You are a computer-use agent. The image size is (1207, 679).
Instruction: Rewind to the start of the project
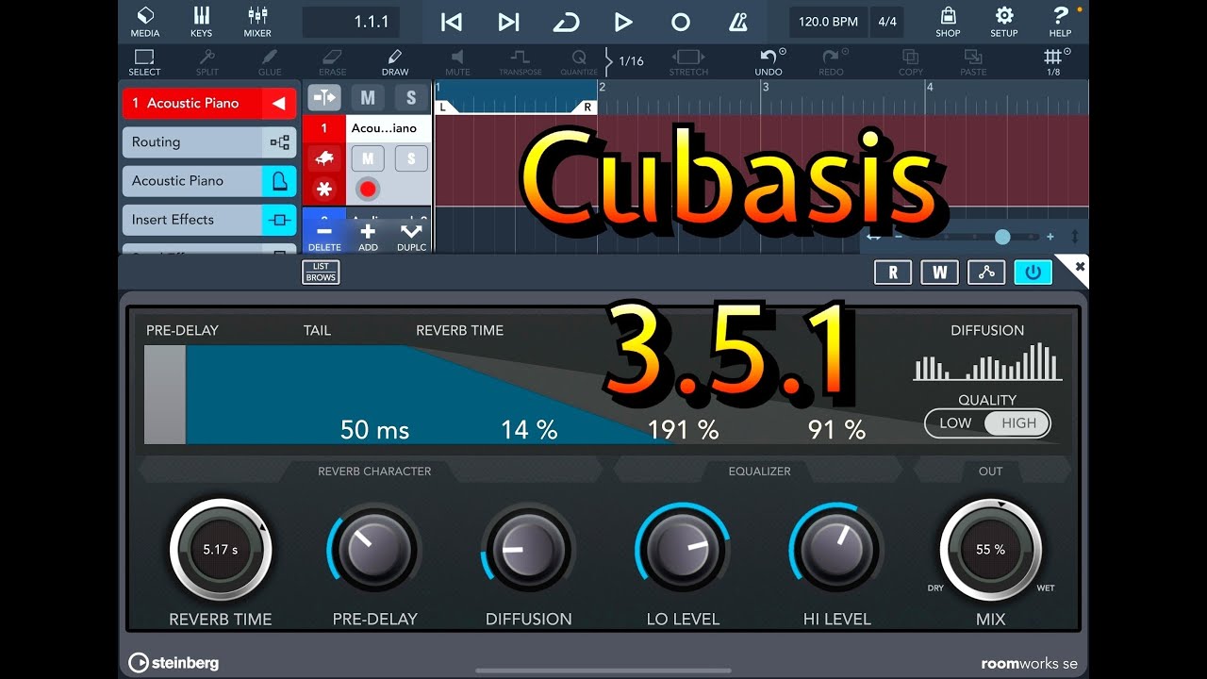point(452,23)
